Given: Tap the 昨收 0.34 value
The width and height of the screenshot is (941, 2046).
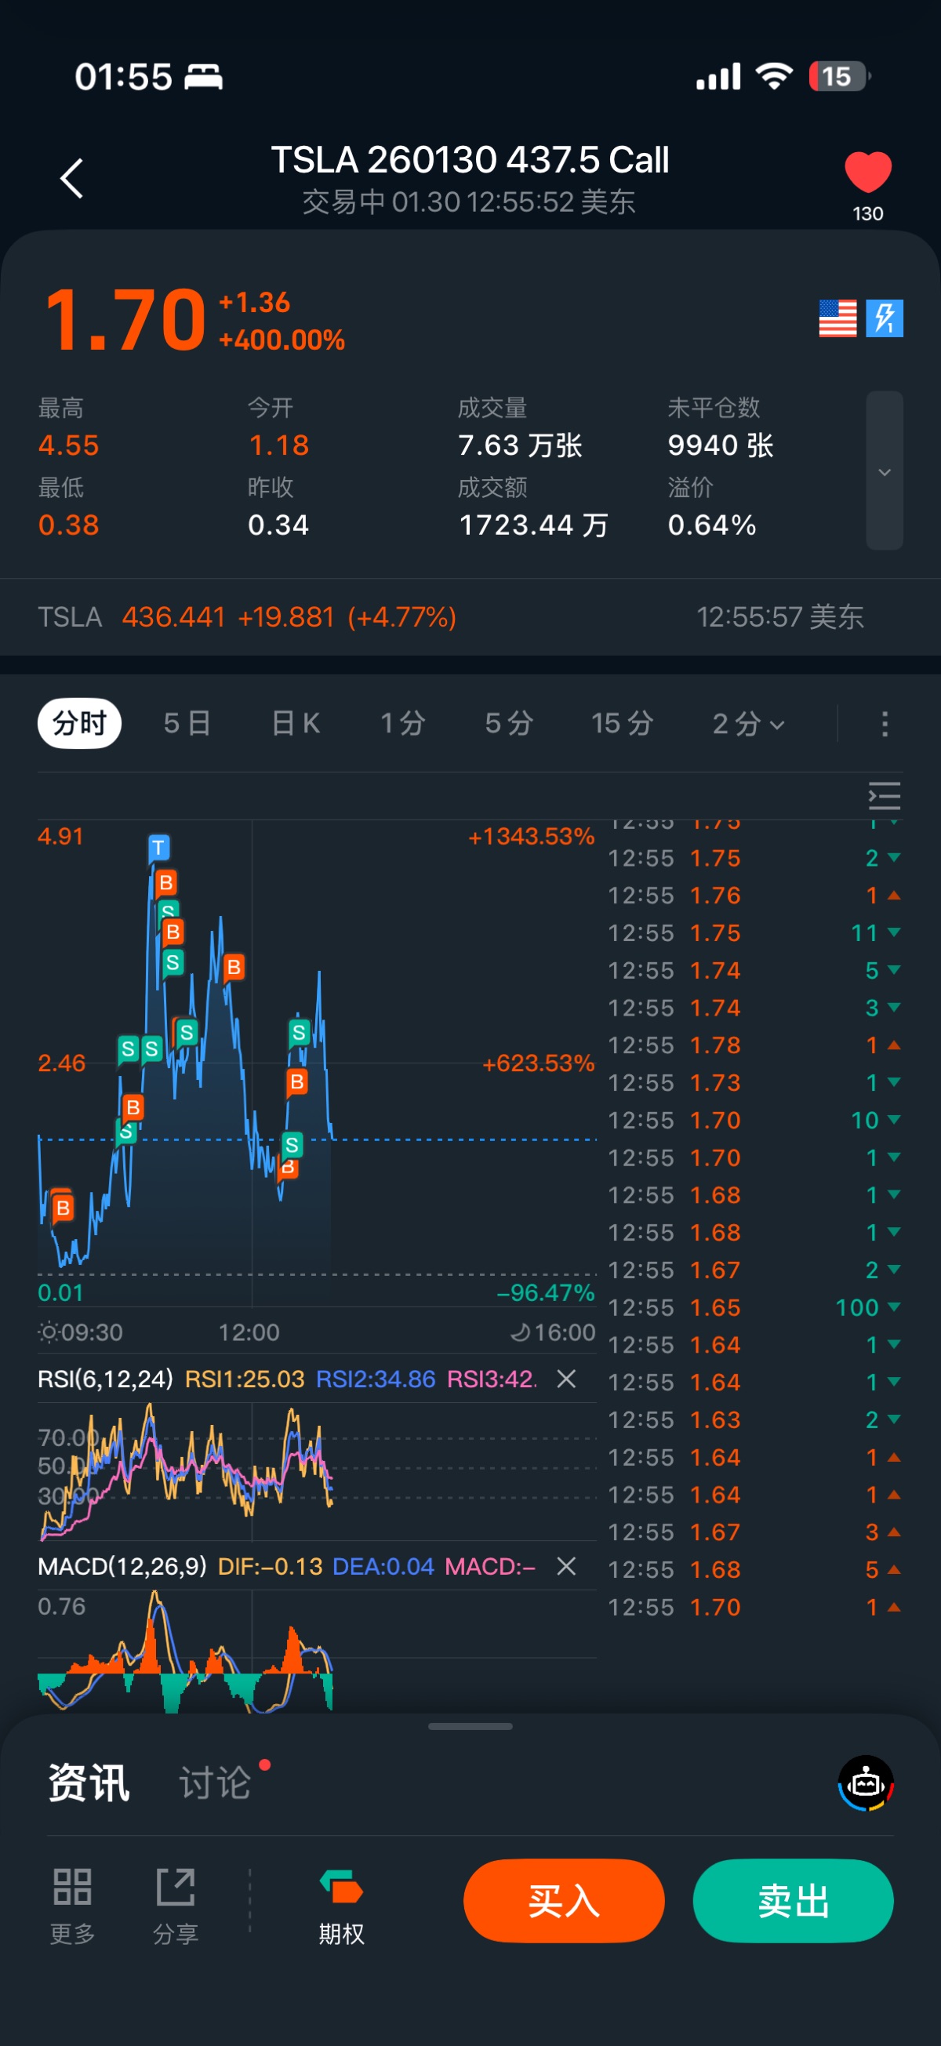Looking at the screenshot, I should tap(278, 525).
